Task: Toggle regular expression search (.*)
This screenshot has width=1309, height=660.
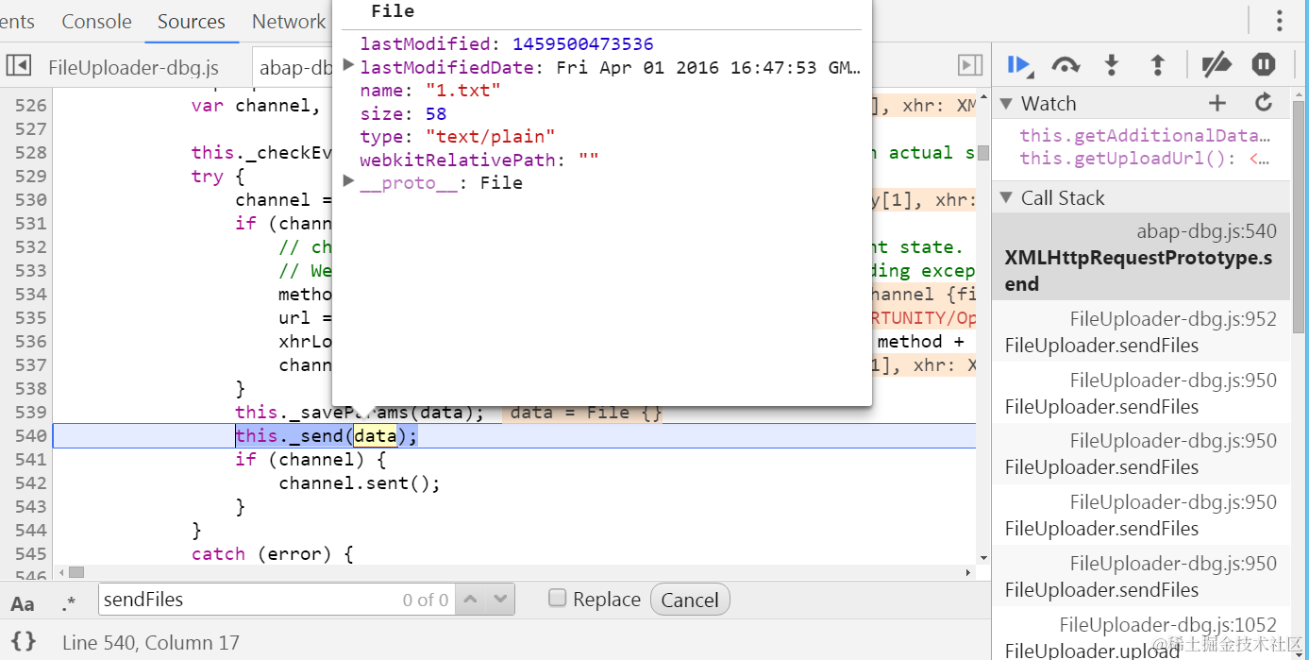Action: click(69, 602)
